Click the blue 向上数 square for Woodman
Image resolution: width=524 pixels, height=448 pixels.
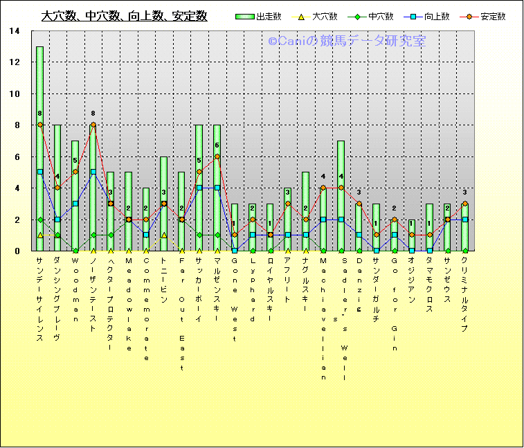pos(75,204)
